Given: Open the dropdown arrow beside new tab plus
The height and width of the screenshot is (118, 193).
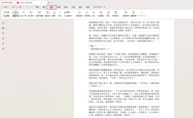Looking at the screenshot, I should point(51,3).
